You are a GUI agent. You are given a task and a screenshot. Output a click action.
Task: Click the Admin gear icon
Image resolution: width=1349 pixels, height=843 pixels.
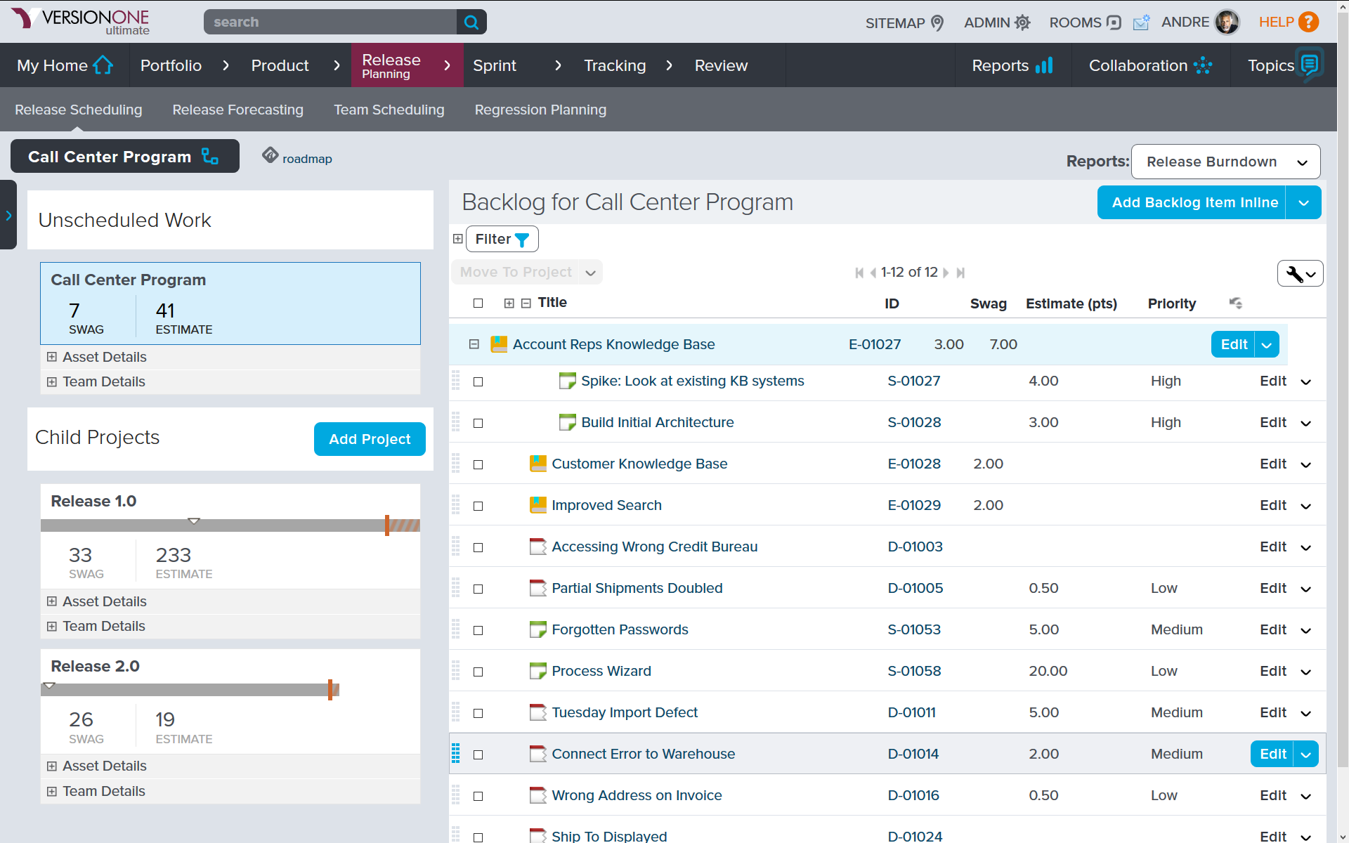coord(1022,22)
